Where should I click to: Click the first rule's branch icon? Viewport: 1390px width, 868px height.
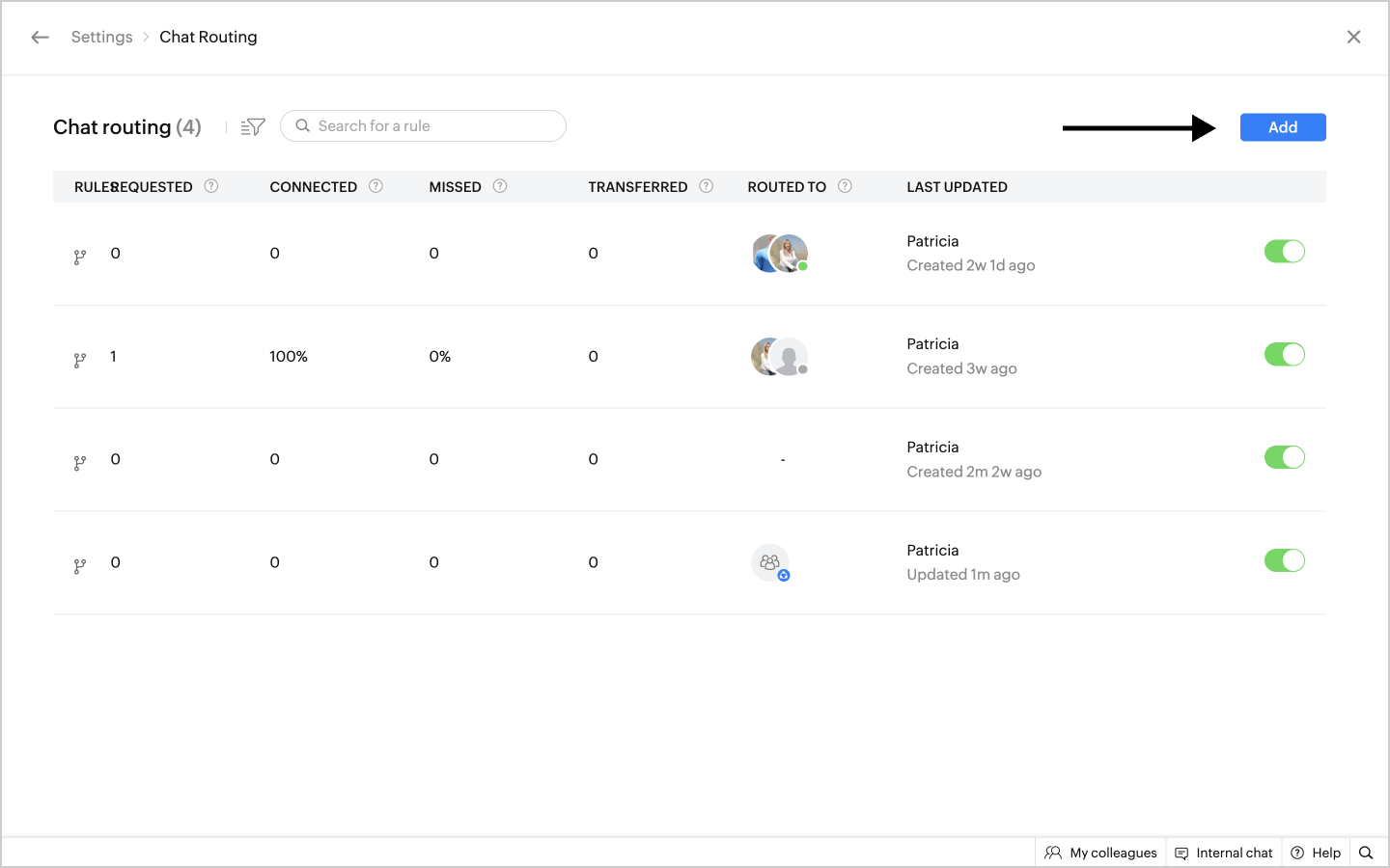[80, 258]
